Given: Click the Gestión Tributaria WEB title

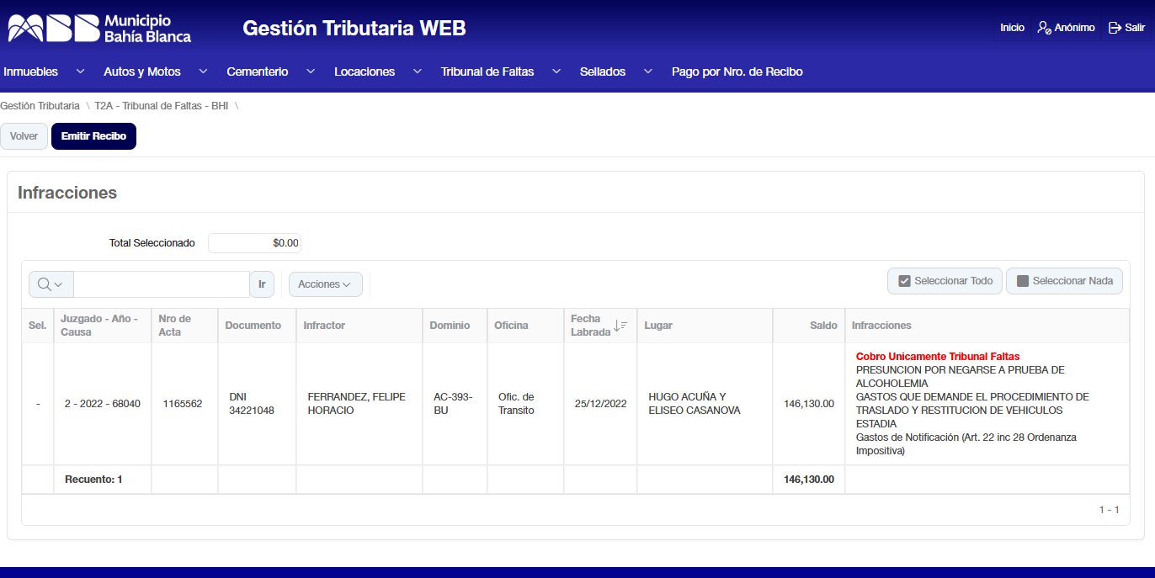Looking at the screenshot, I should [x=354, y=29].
